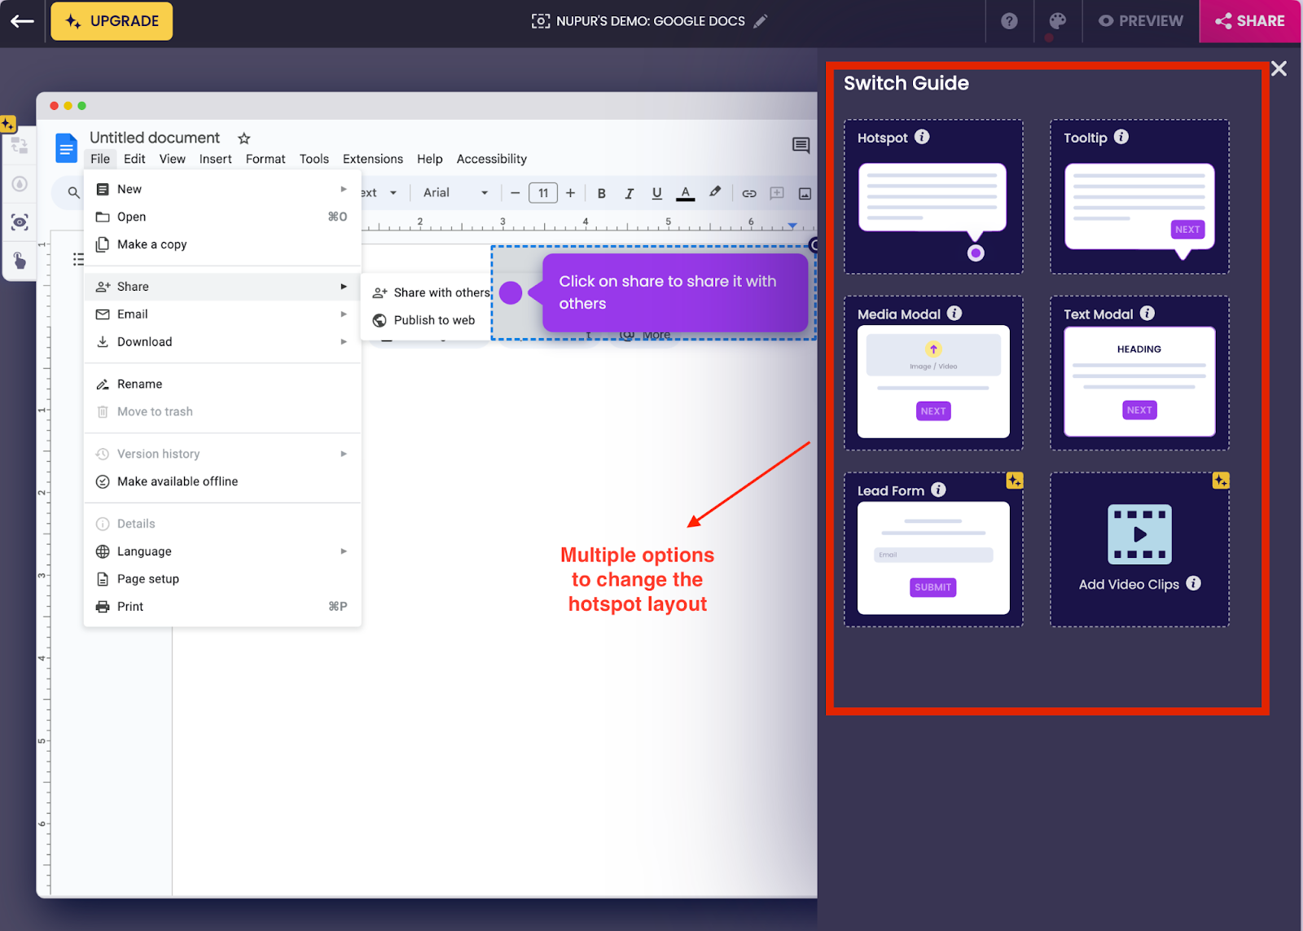Image resolution: width=1303 pixels, height=931 pixels.
Task: Decrease font size with minus button
Action: (515, 193)
